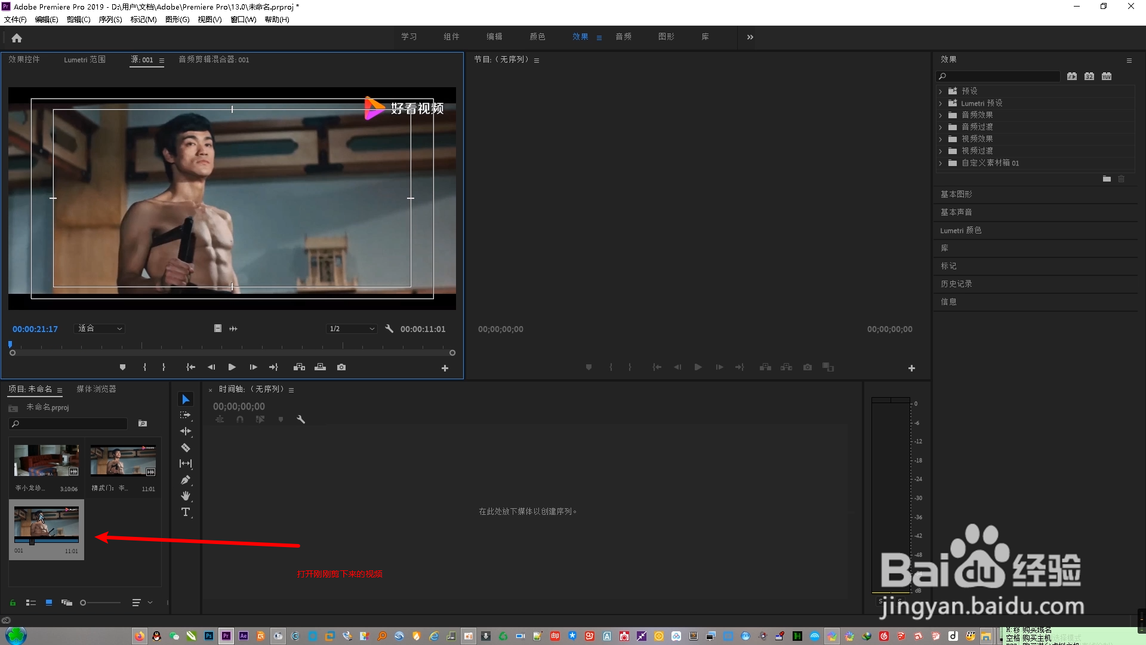1146x645 pixels.
Task: Expand the 音频效果 folder
Action: (941, 115)
